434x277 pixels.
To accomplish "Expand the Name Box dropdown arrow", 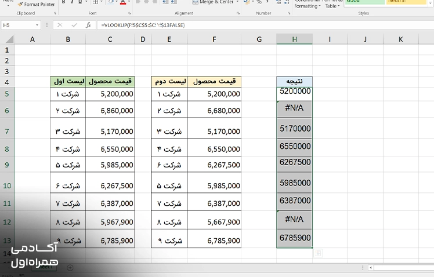I will coord(37,25).
